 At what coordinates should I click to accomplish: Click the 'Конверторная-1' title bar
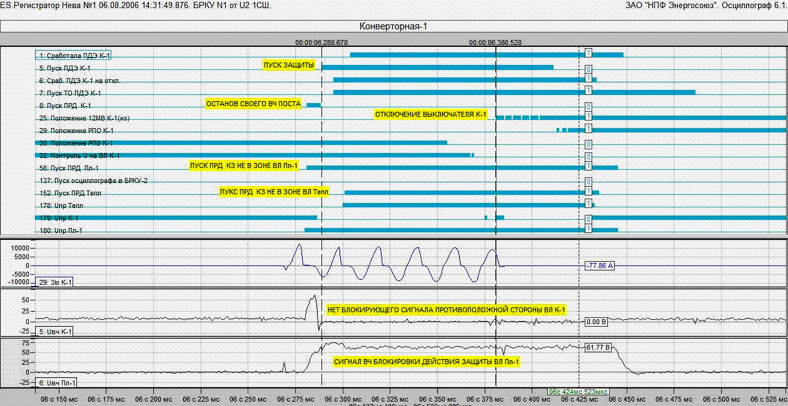coord(394,26)
